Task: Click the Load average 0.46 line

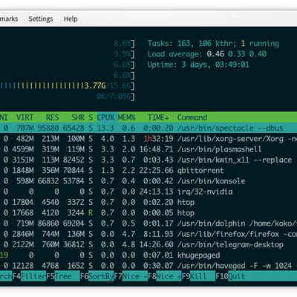Action: click(x=207, y=54)
